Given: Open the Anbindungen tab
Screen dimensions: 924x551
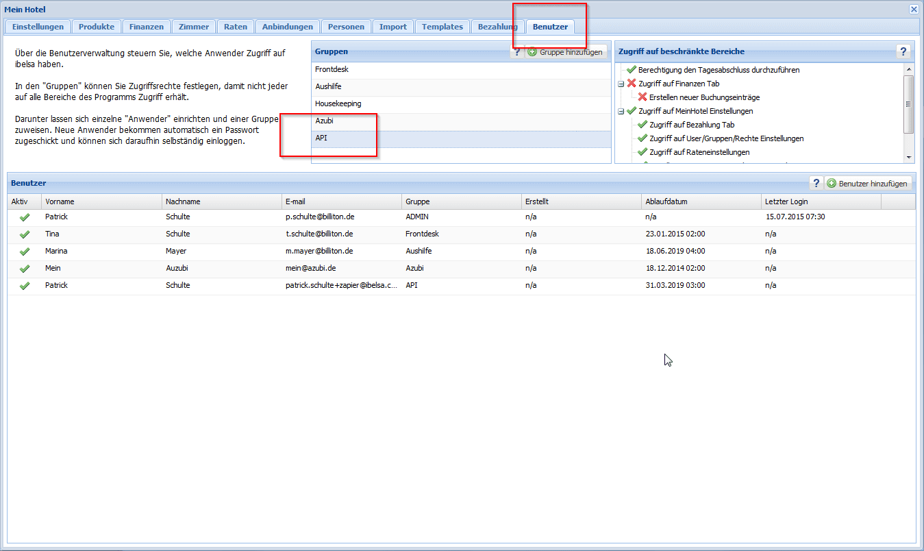Looking at the screenshot, I should (288, 27).
